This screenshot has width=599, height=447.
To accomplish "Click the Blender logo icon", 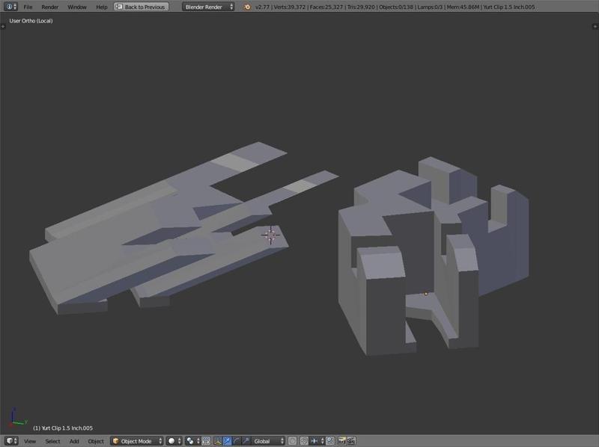I will pyautogui.click(x=248, y=7).
